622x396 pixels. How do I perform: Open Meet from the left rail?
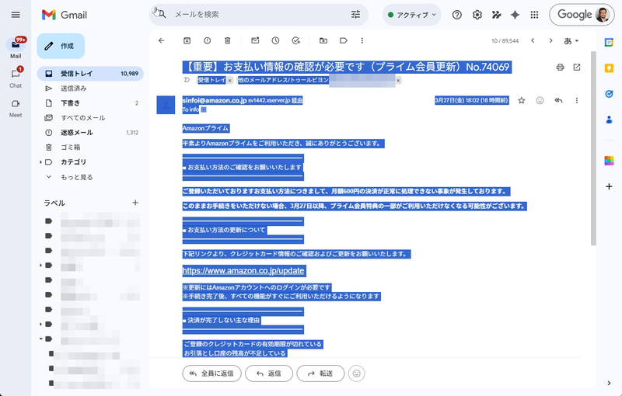(16, 108)
